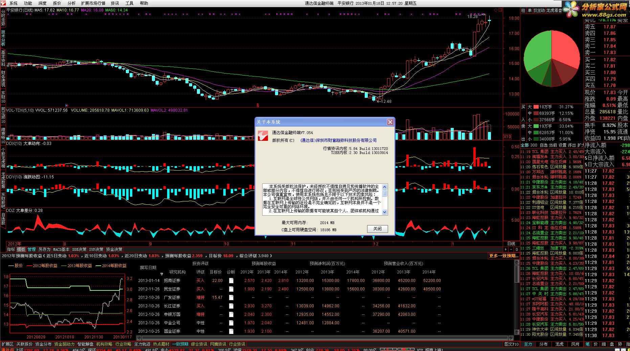Click the 关闭 button in About dialog
This screenshot has height=351, width=630.
[x=378, y=229]
